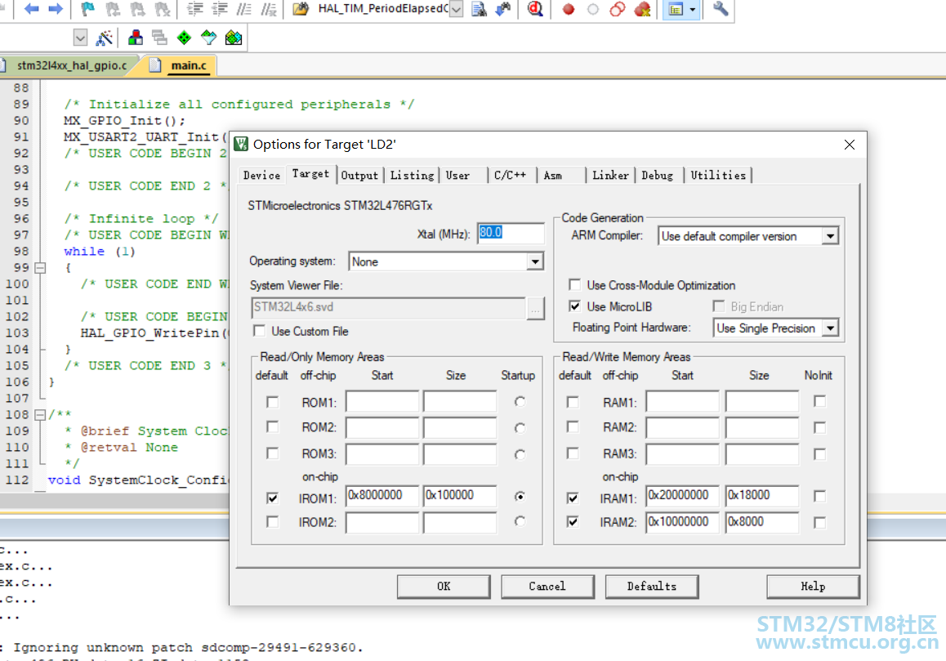The width and height of the screenshot is (946, 661).
Task: Click Select Software Packs icon
Action: pyautogui.click(x=209, y=38)
